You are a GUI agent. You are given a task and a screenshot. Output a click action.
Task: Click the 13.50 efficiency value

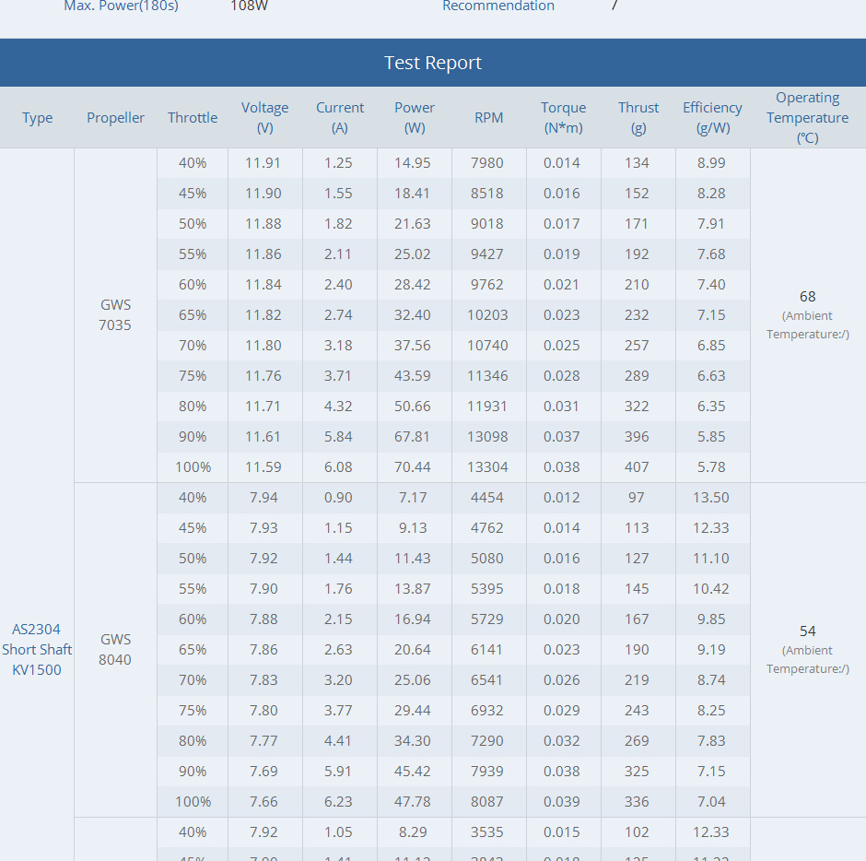pyautogui.click(x=711, y=498)
